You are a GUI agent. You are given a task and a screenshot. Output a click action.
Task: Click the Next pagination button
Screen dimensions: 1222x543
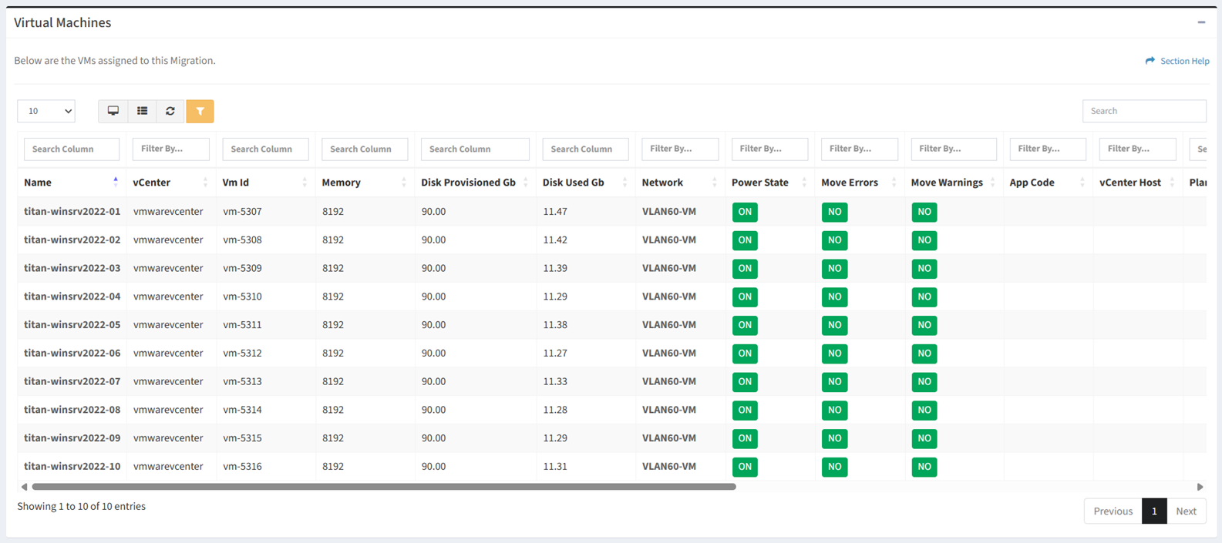click(1186, 511)
